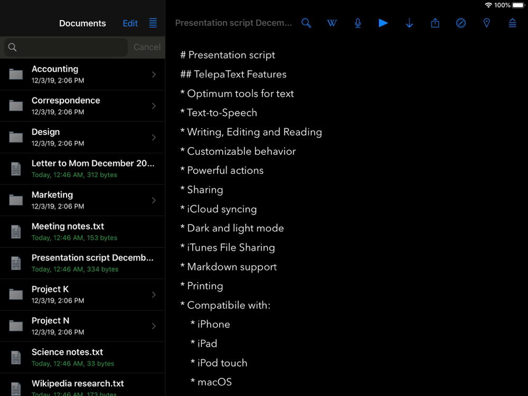Click the '* macOS' line
This screenshot has width=528, height=396.
point(211,382)
